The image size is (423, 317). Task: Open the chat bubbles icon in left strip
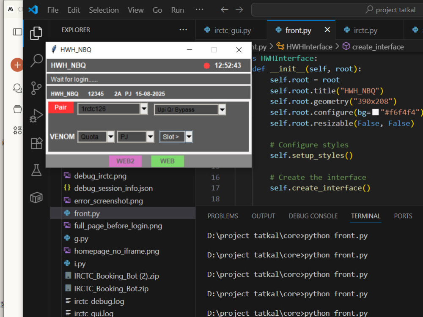(x=17, y=88)
